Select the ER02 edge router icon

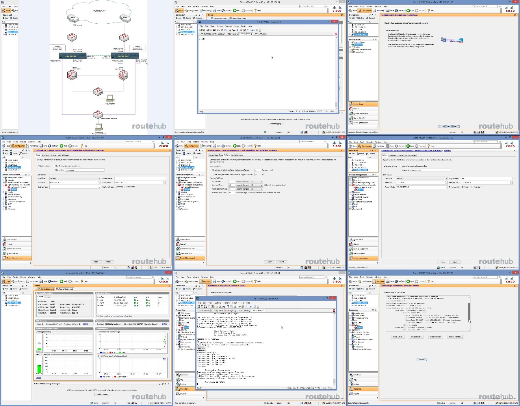[x=125, y=19]
